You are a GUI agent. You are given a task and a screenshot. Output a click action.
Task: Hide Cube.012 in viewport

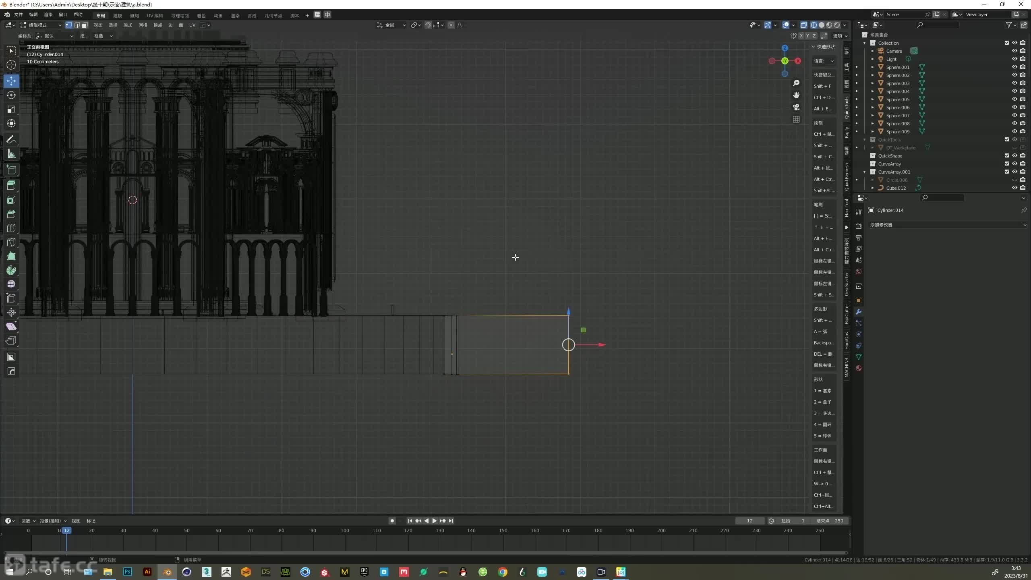[1014, 188]
